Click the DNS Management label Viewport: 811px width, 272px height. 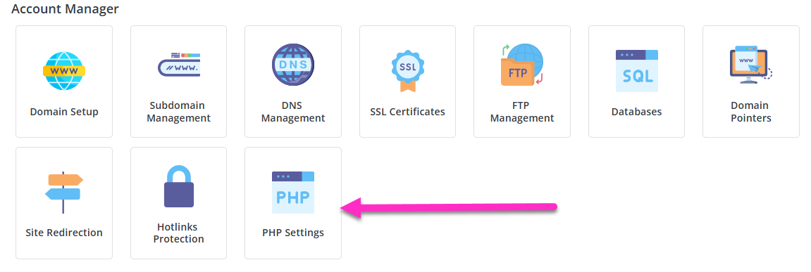[292, 112]
